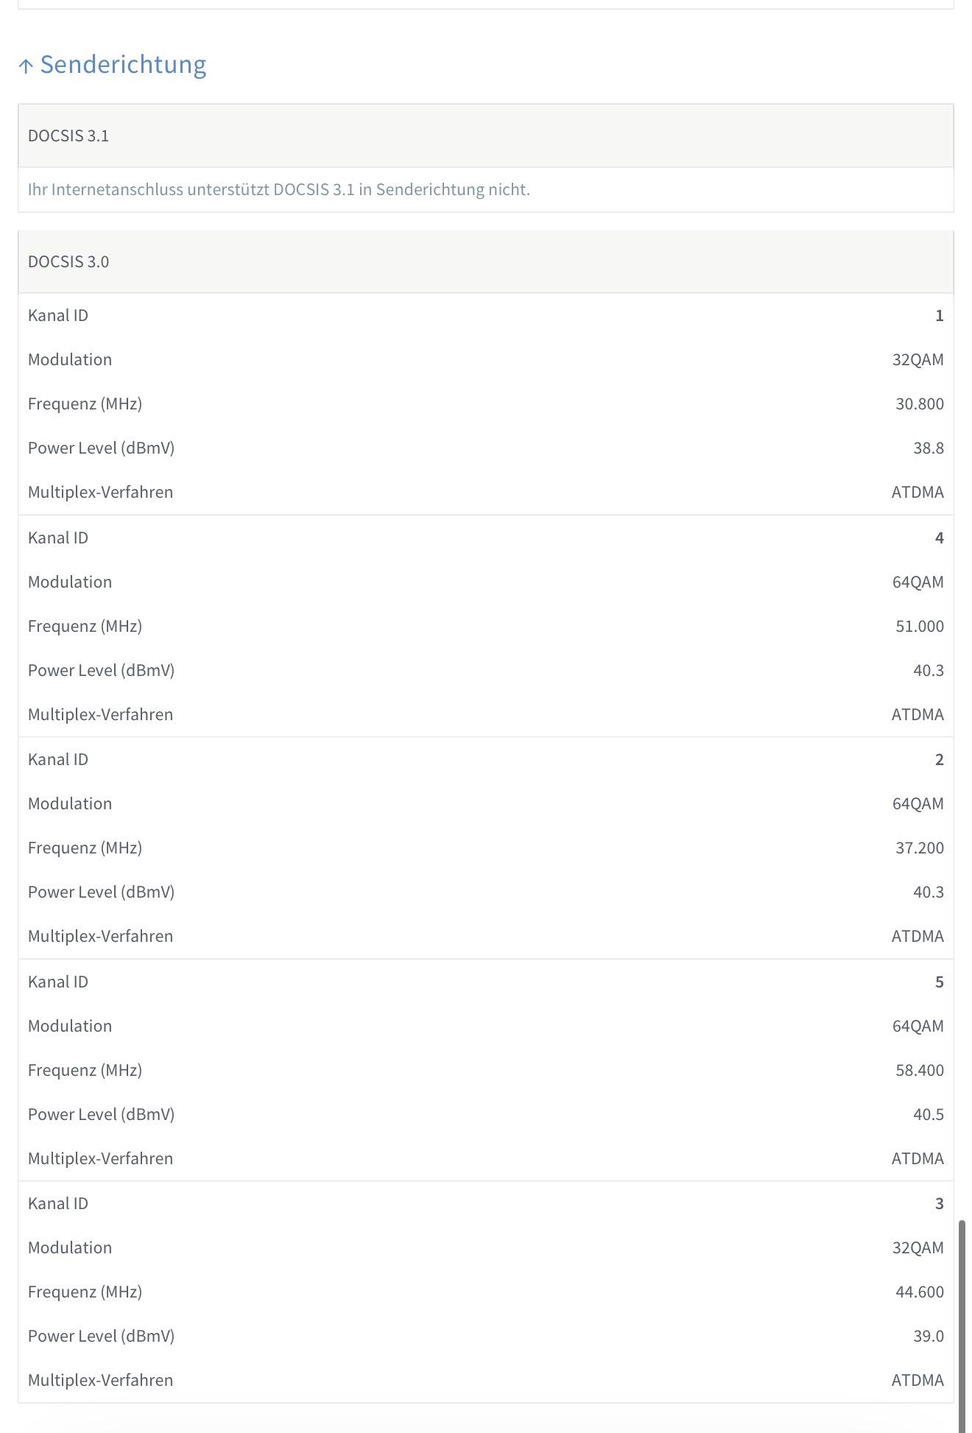Image resolution: width=972 pixels, height=1433 pixels.
Task: Click the Senderichtung section heading
Action: [x=123, y=65]
